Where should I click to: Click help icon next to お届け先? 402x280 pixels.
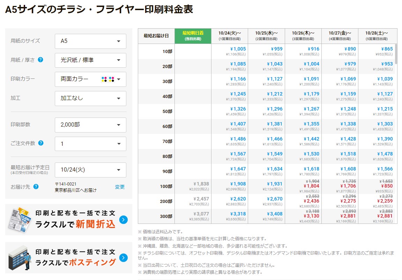36,187
